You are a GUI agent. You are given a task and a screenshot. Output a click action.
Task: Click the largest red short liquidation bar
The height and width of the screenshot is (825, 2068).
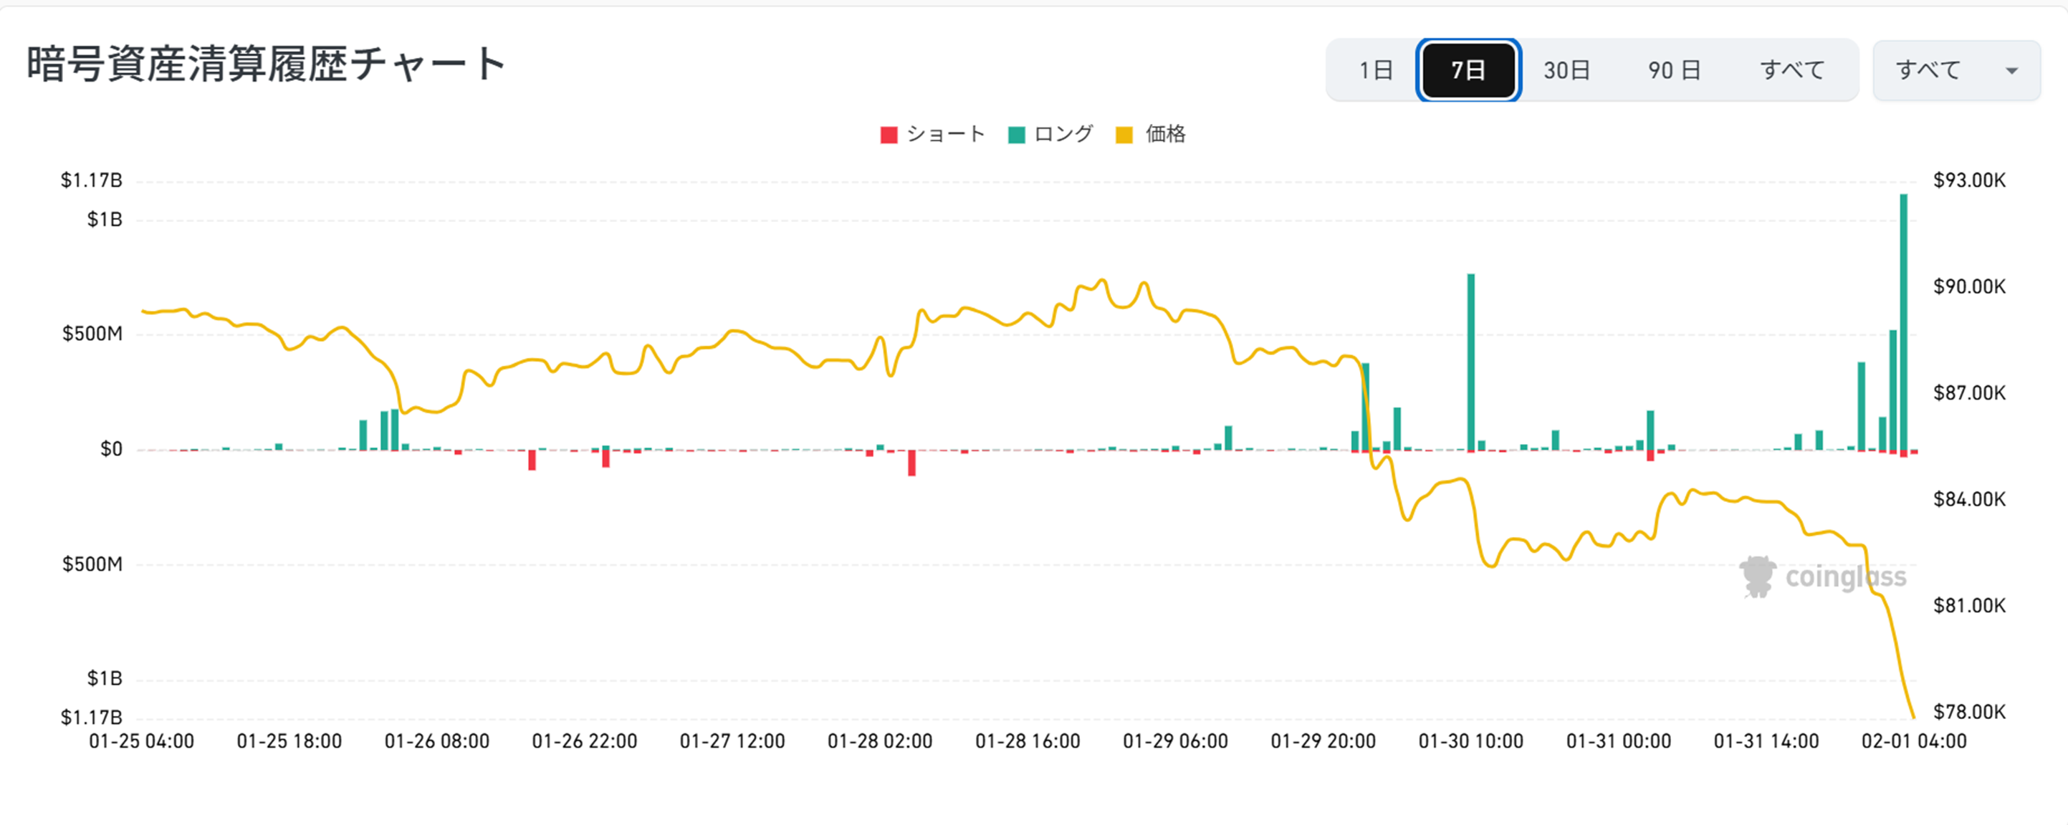coord(912,463)
